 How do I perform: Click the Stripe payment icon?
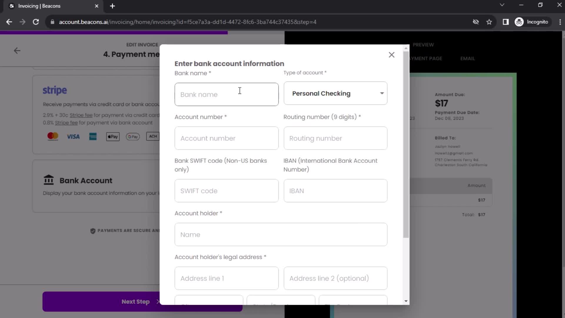(x=55, y=90)
